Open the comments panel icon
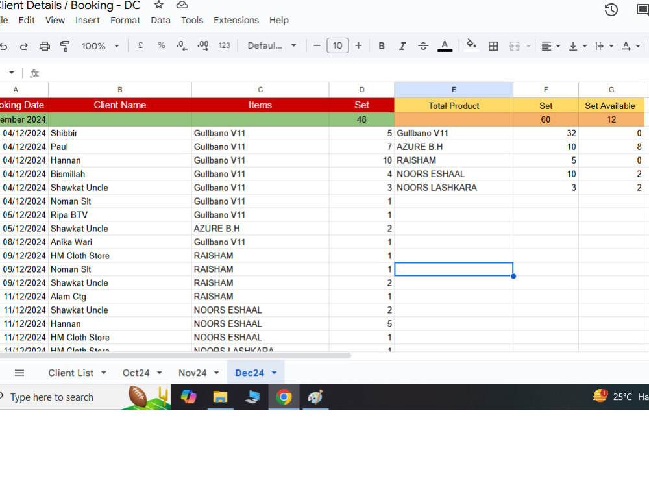The image size is (649, 487). (643, 10)
